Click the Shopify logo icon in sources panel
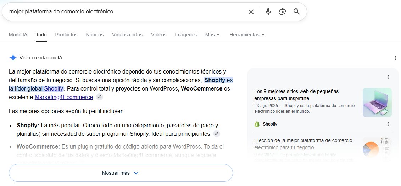 [257, 124]
